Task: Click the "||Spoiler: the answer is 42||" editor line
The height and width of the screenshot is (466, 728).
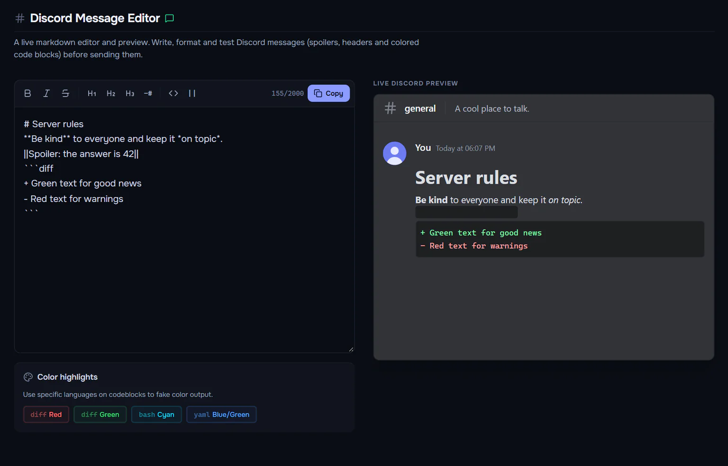Action: point(81,154)
